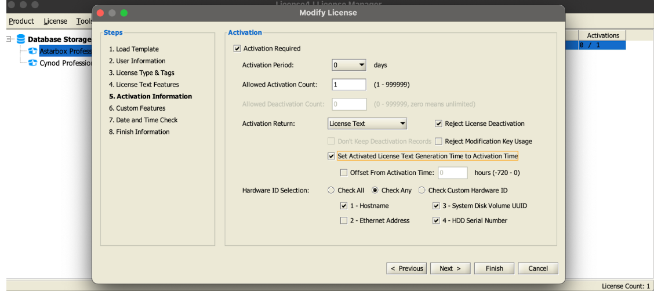Select the Check All radio button
This screenshot has height=291, width=654.
tap(332, 191)
